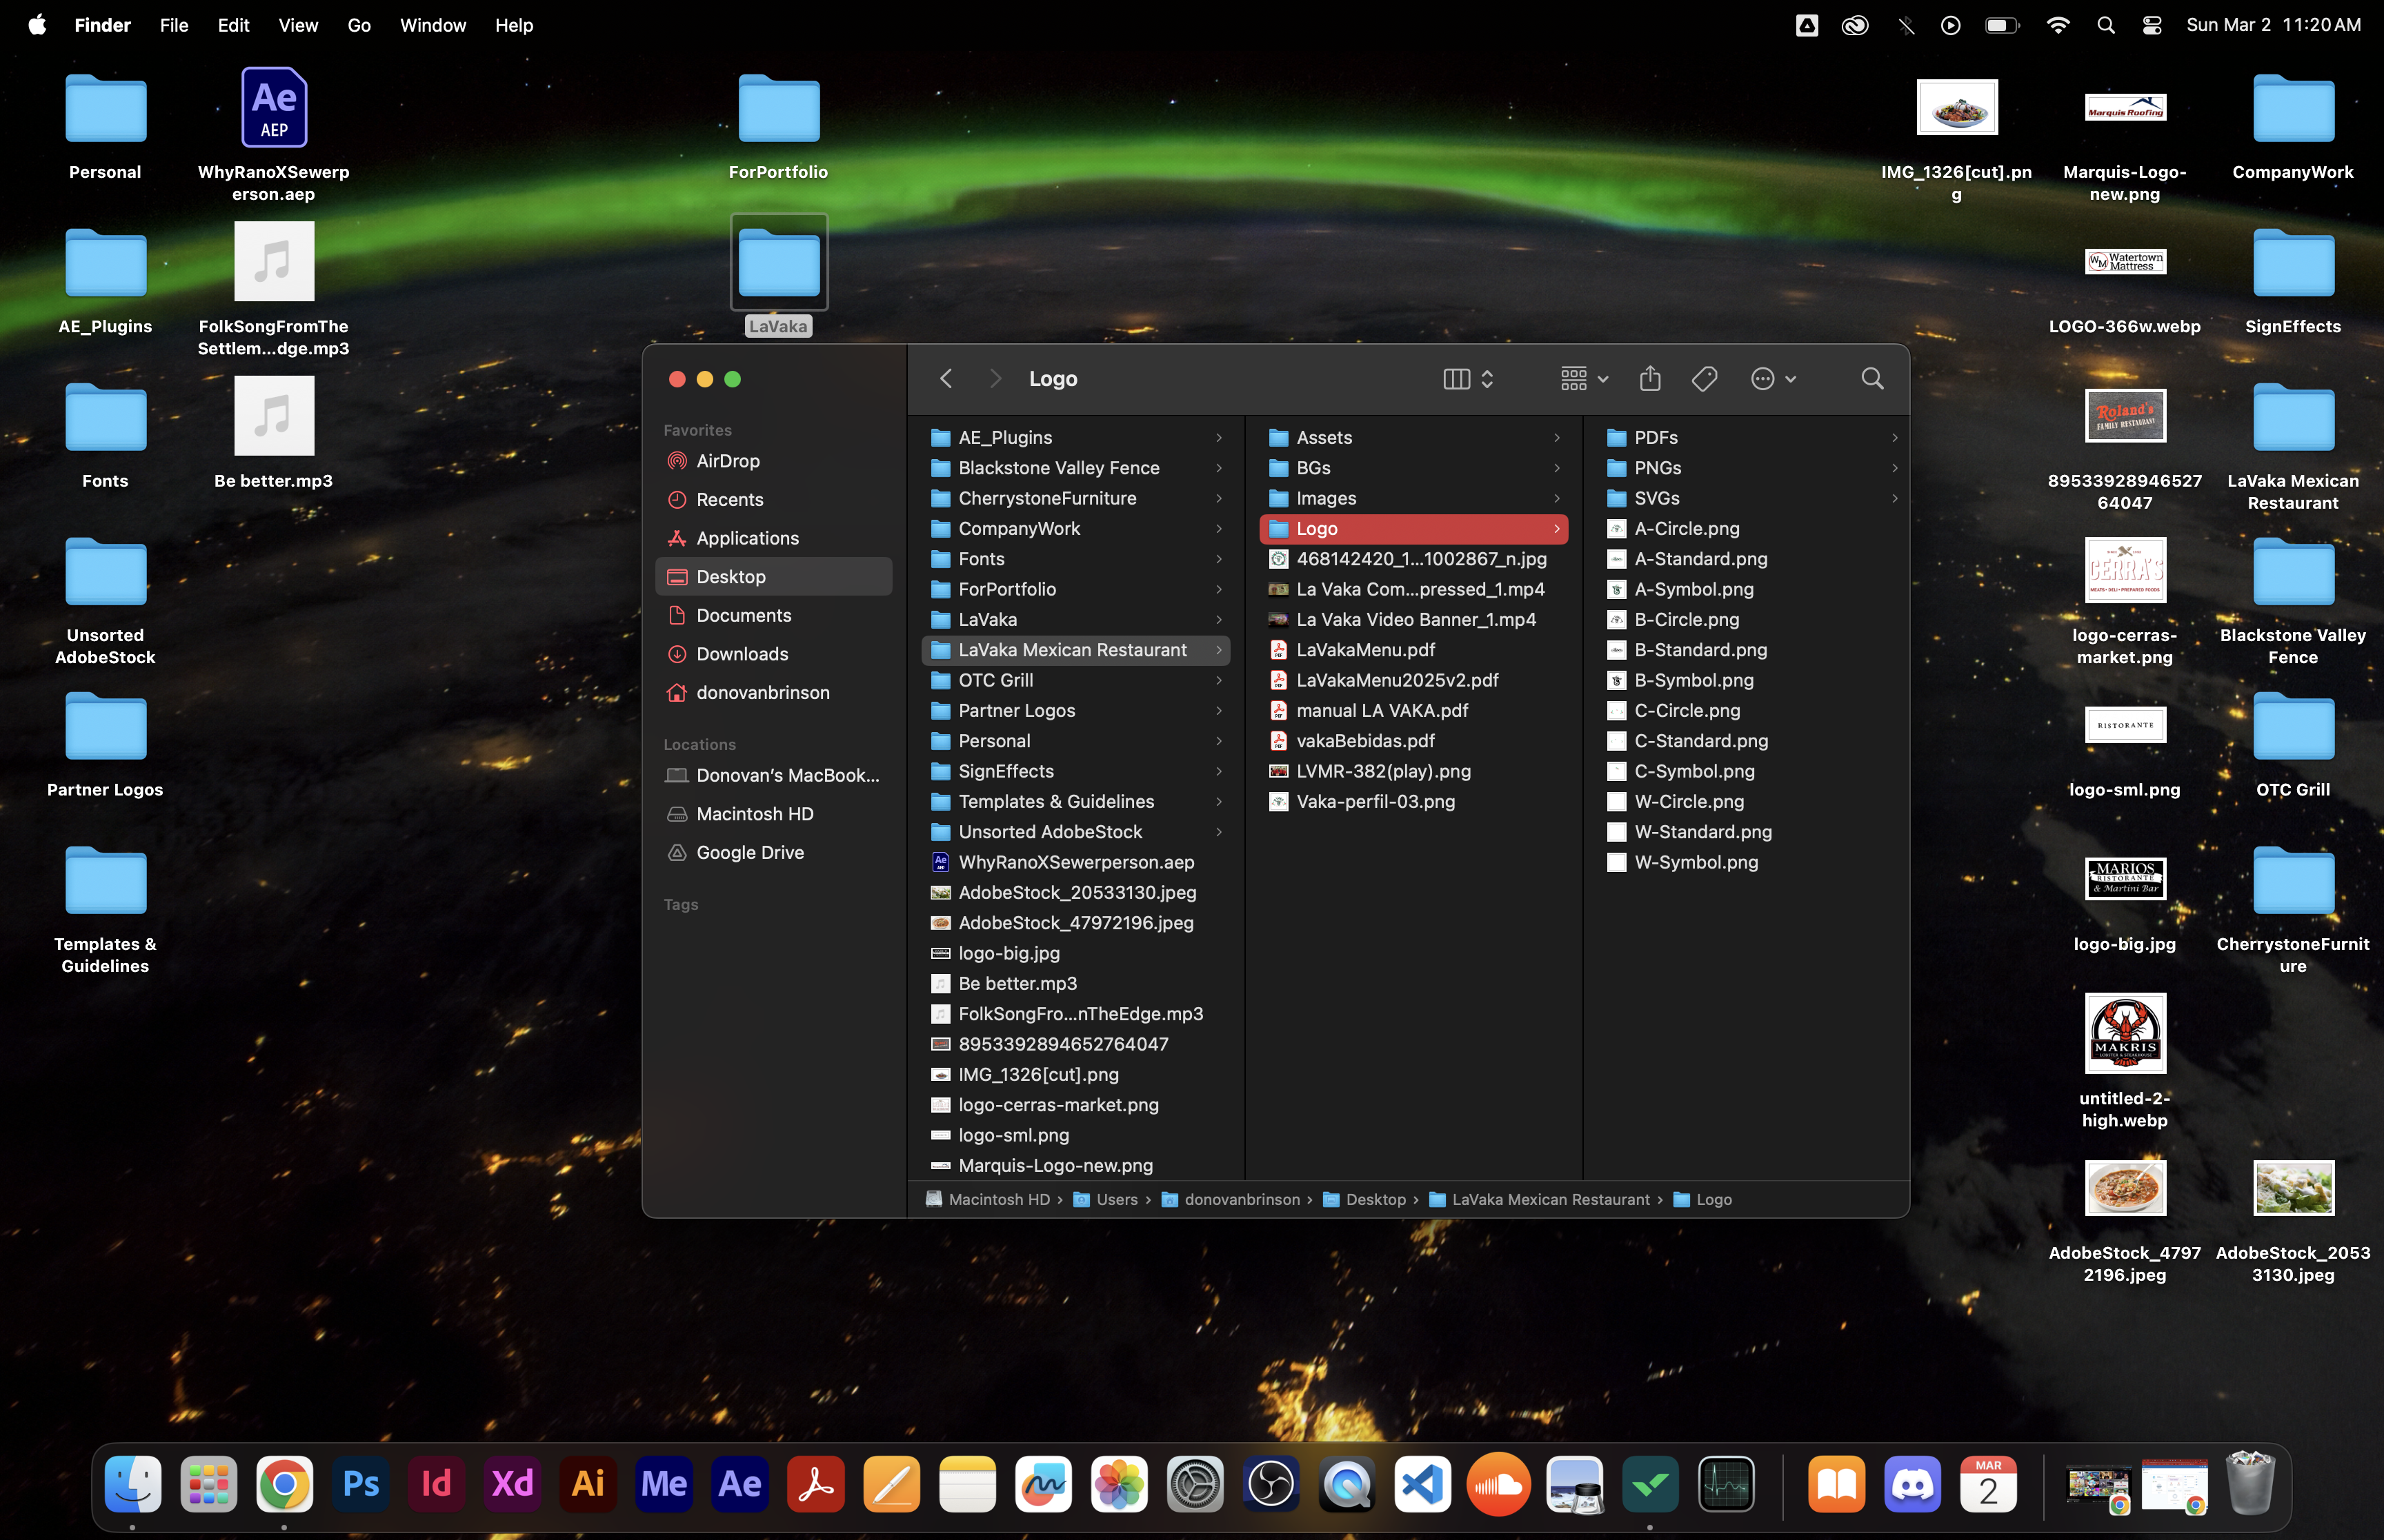This screenshot has height=1540, width=2384.
Task: Launch Illustrator from the Dock
Action: coord(588,1484)
